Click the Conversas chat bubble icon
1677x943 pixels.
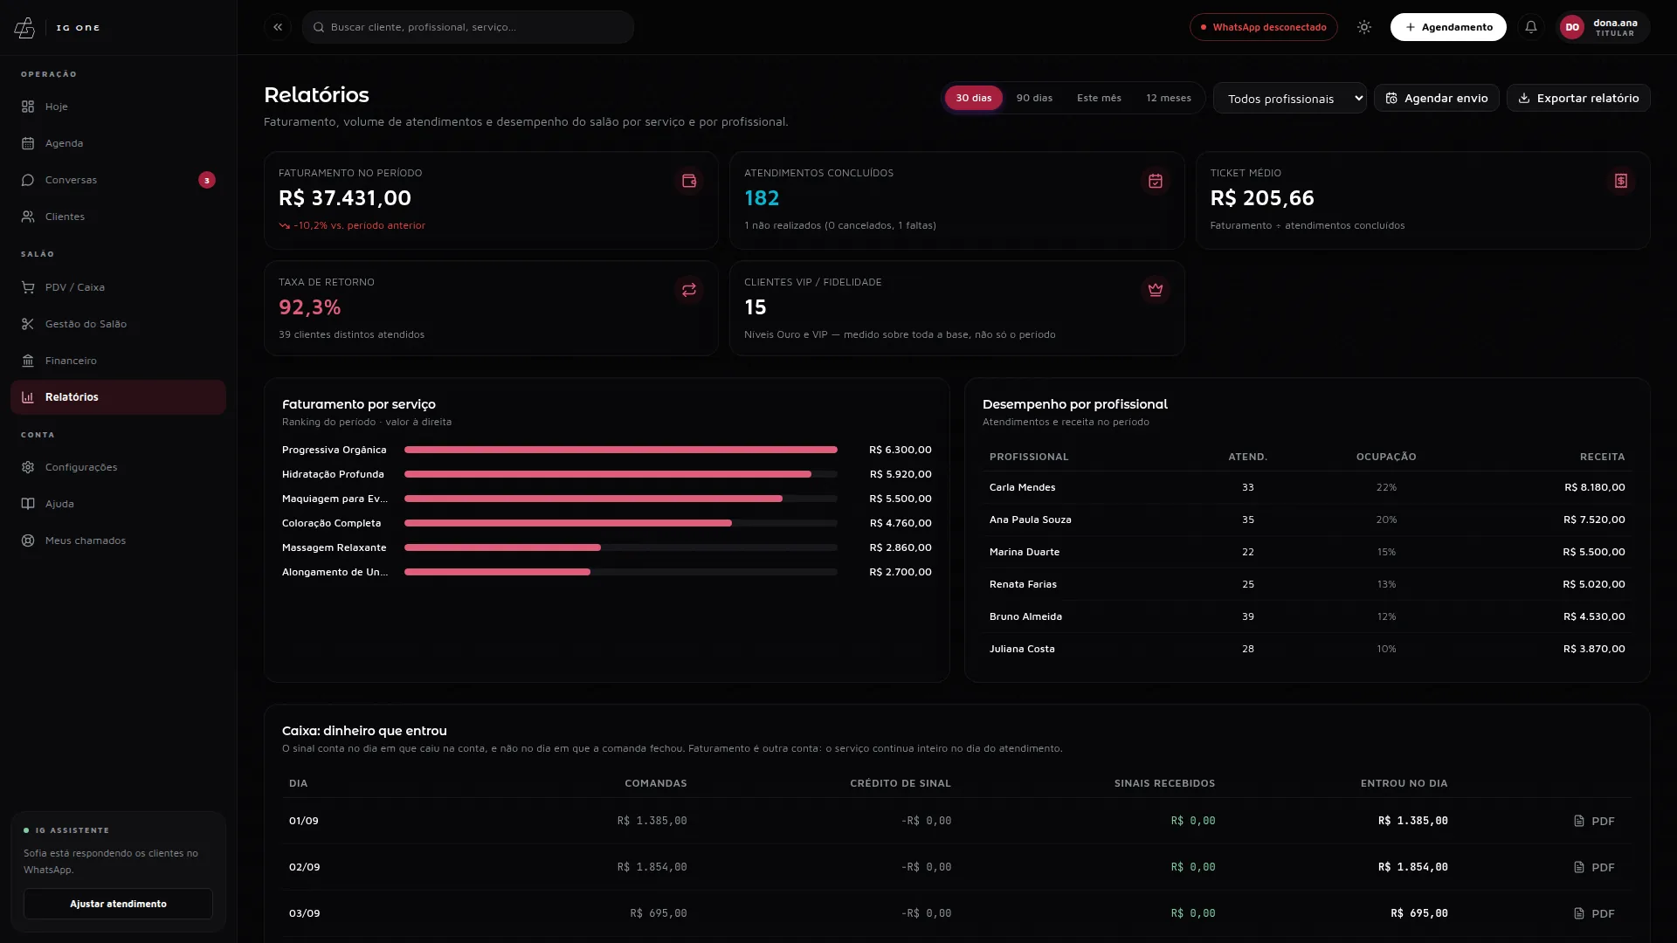pos(28,180)
